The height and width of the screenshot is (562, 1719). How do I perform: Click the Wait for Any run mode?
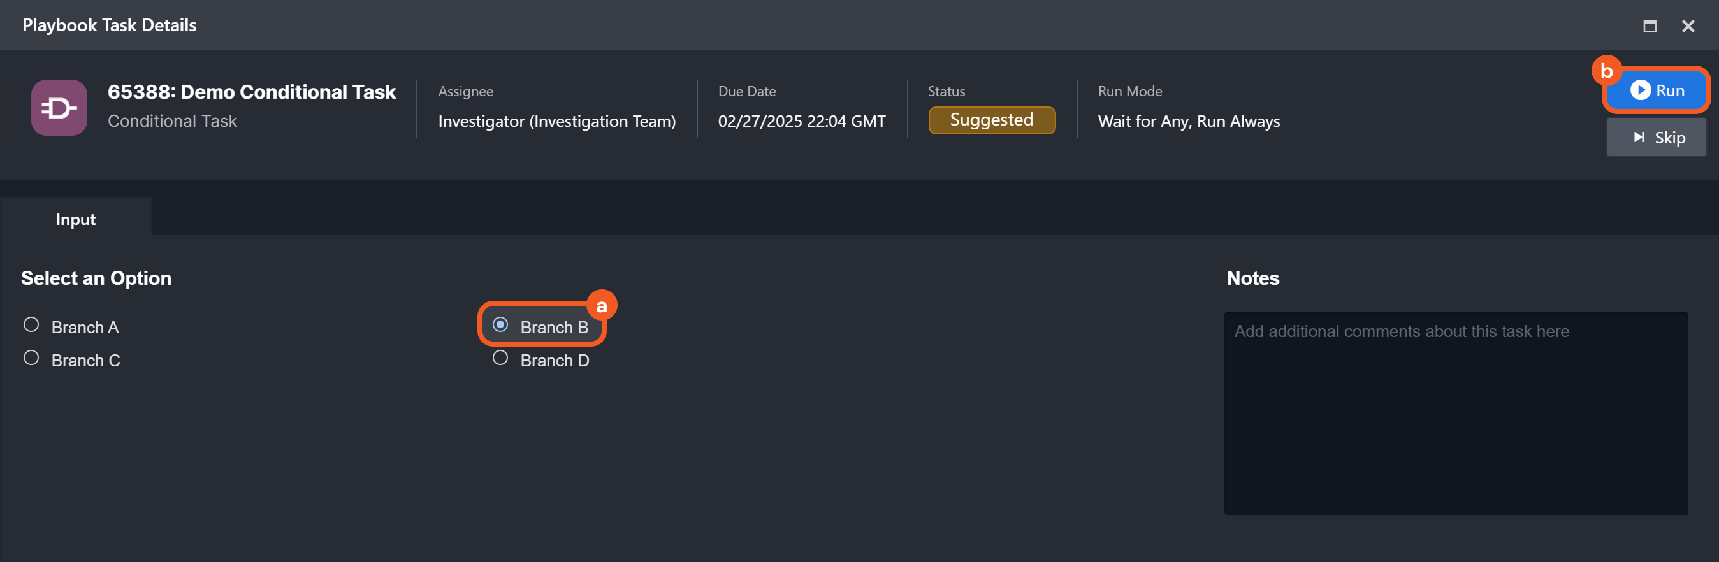1189,122
